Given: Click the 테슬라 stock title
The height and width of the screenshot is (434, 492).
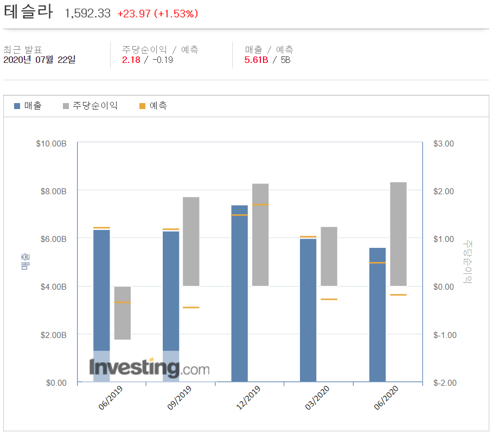Looking at the screenshot, I should click(x=28, y=11).
